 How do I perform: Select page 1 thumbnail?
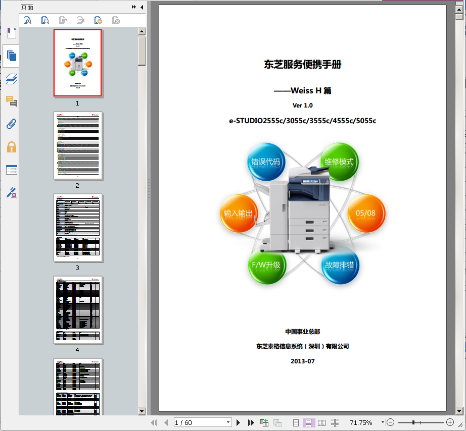(77, 63)
